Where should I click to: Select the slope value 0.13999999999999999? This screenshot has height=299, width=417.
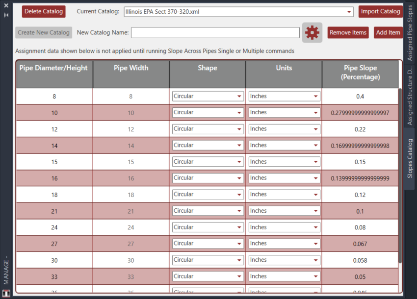click(360, 178)
